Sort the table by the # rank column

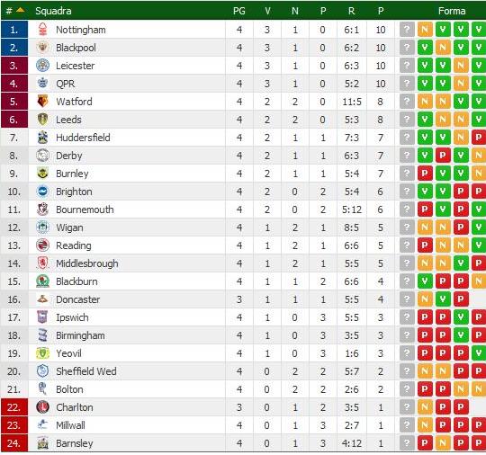coord(14,11)
